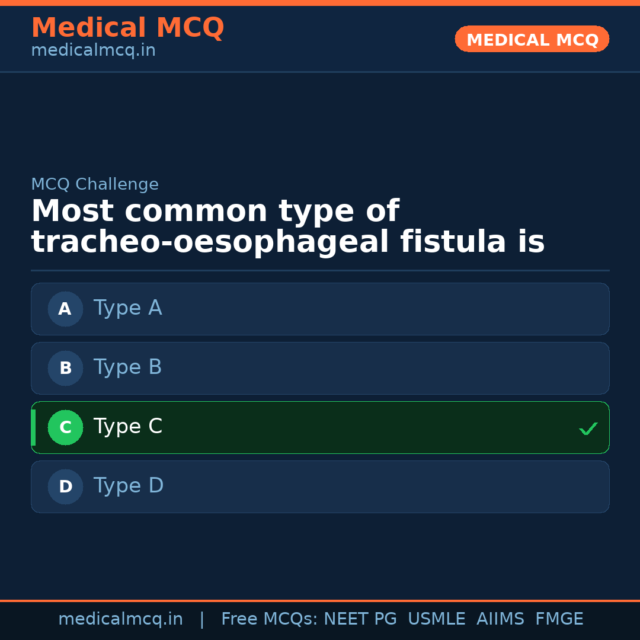This screenshot has height=640, width=640.
Task: Click the MCQ Challenge label
Action: click(95, 184)
